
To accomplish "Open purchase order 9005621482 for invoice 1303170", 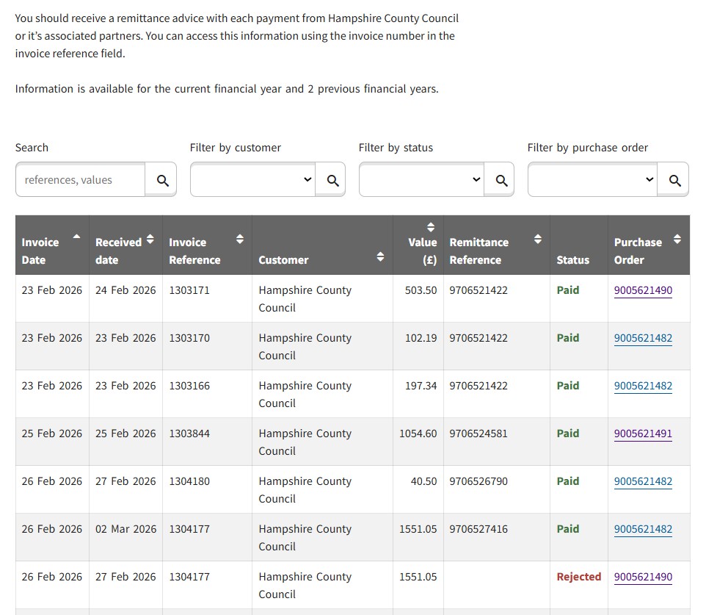I will (643, 338).
